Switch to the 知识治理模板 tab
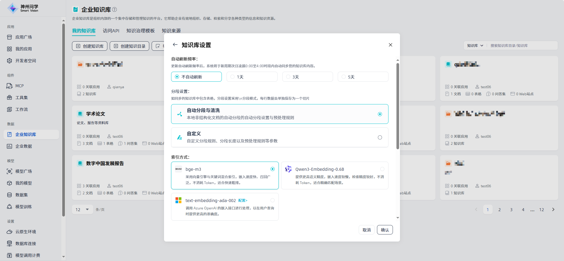This screenshot has height=261, width=564. pos(140,31)
